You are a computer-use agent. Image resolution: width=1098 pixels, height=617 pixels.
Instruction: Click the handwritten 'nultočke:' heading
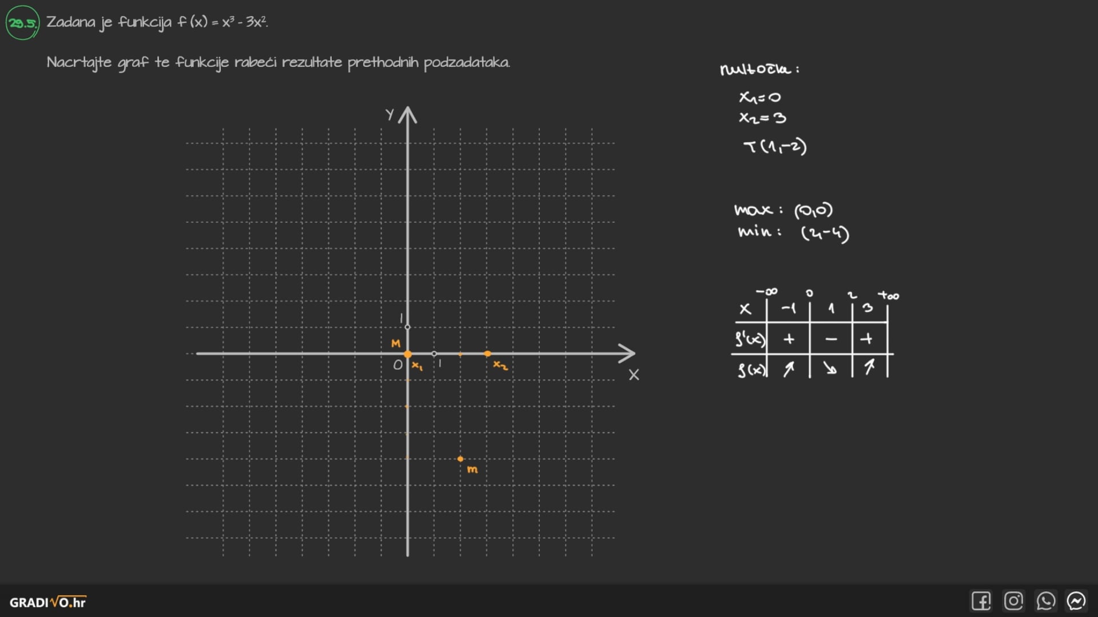pos(759,70)
